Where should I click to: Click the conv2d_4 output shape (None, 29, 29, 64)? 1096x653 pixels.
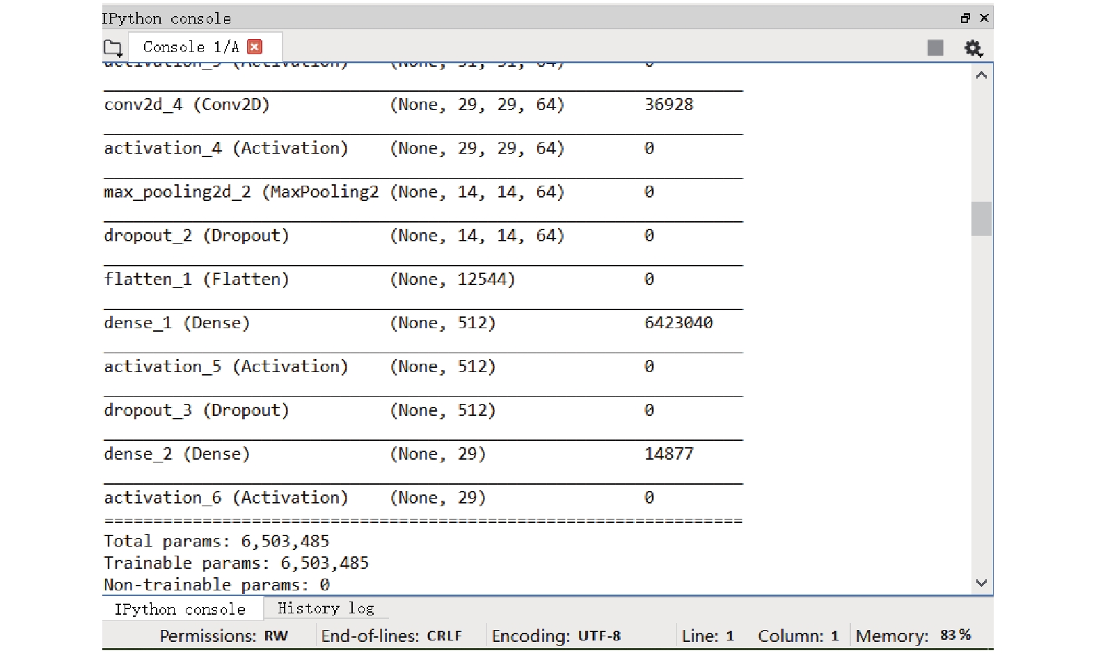pos(477,105)
